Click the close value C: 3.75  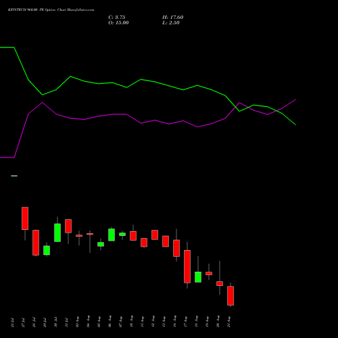117,17
